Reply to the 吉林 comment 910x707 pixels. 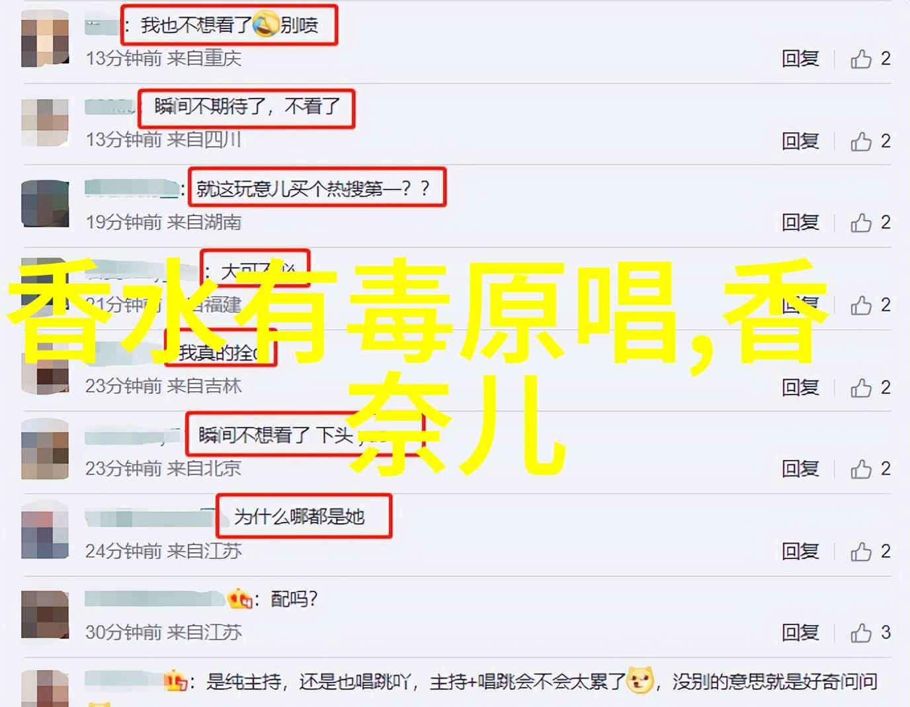click(x=800, y=387)
